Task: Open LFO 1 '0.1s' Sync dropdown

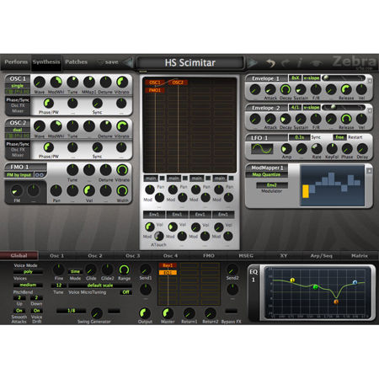Action: click(x=300, y=137)
